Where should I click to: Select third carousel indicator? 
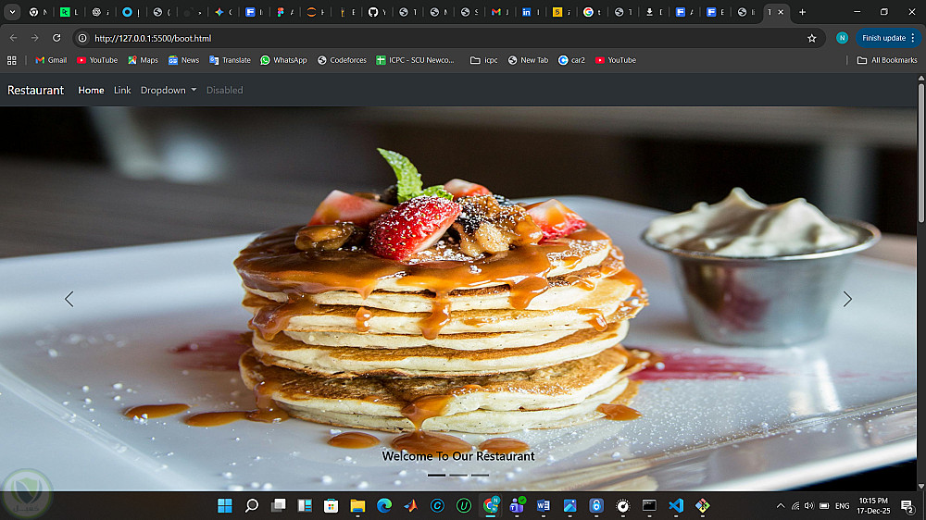click(x=480, y=476)
